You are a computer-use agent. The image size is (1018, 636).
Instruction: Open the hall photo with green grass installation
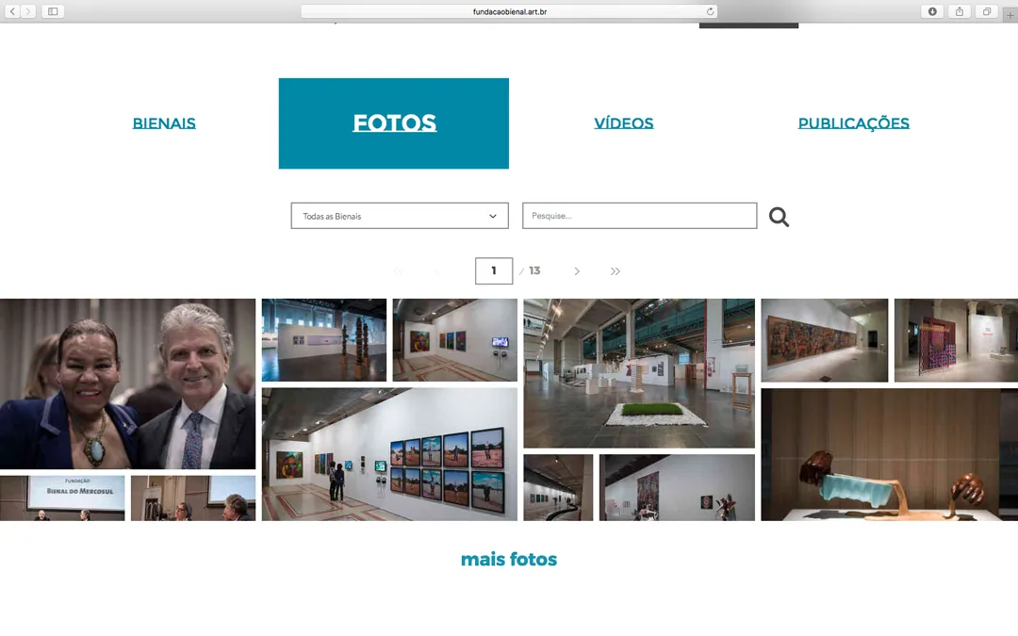(x=639, y=373)
